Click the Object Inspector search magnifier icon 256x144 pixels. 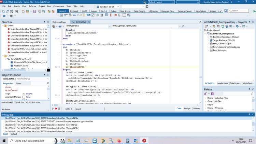(x=48, y=83)
